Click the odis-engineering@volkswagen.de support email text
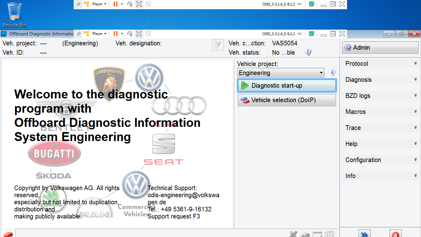This screenshot has width=421, height=237. pyautogui.click(x=184, y=199)
